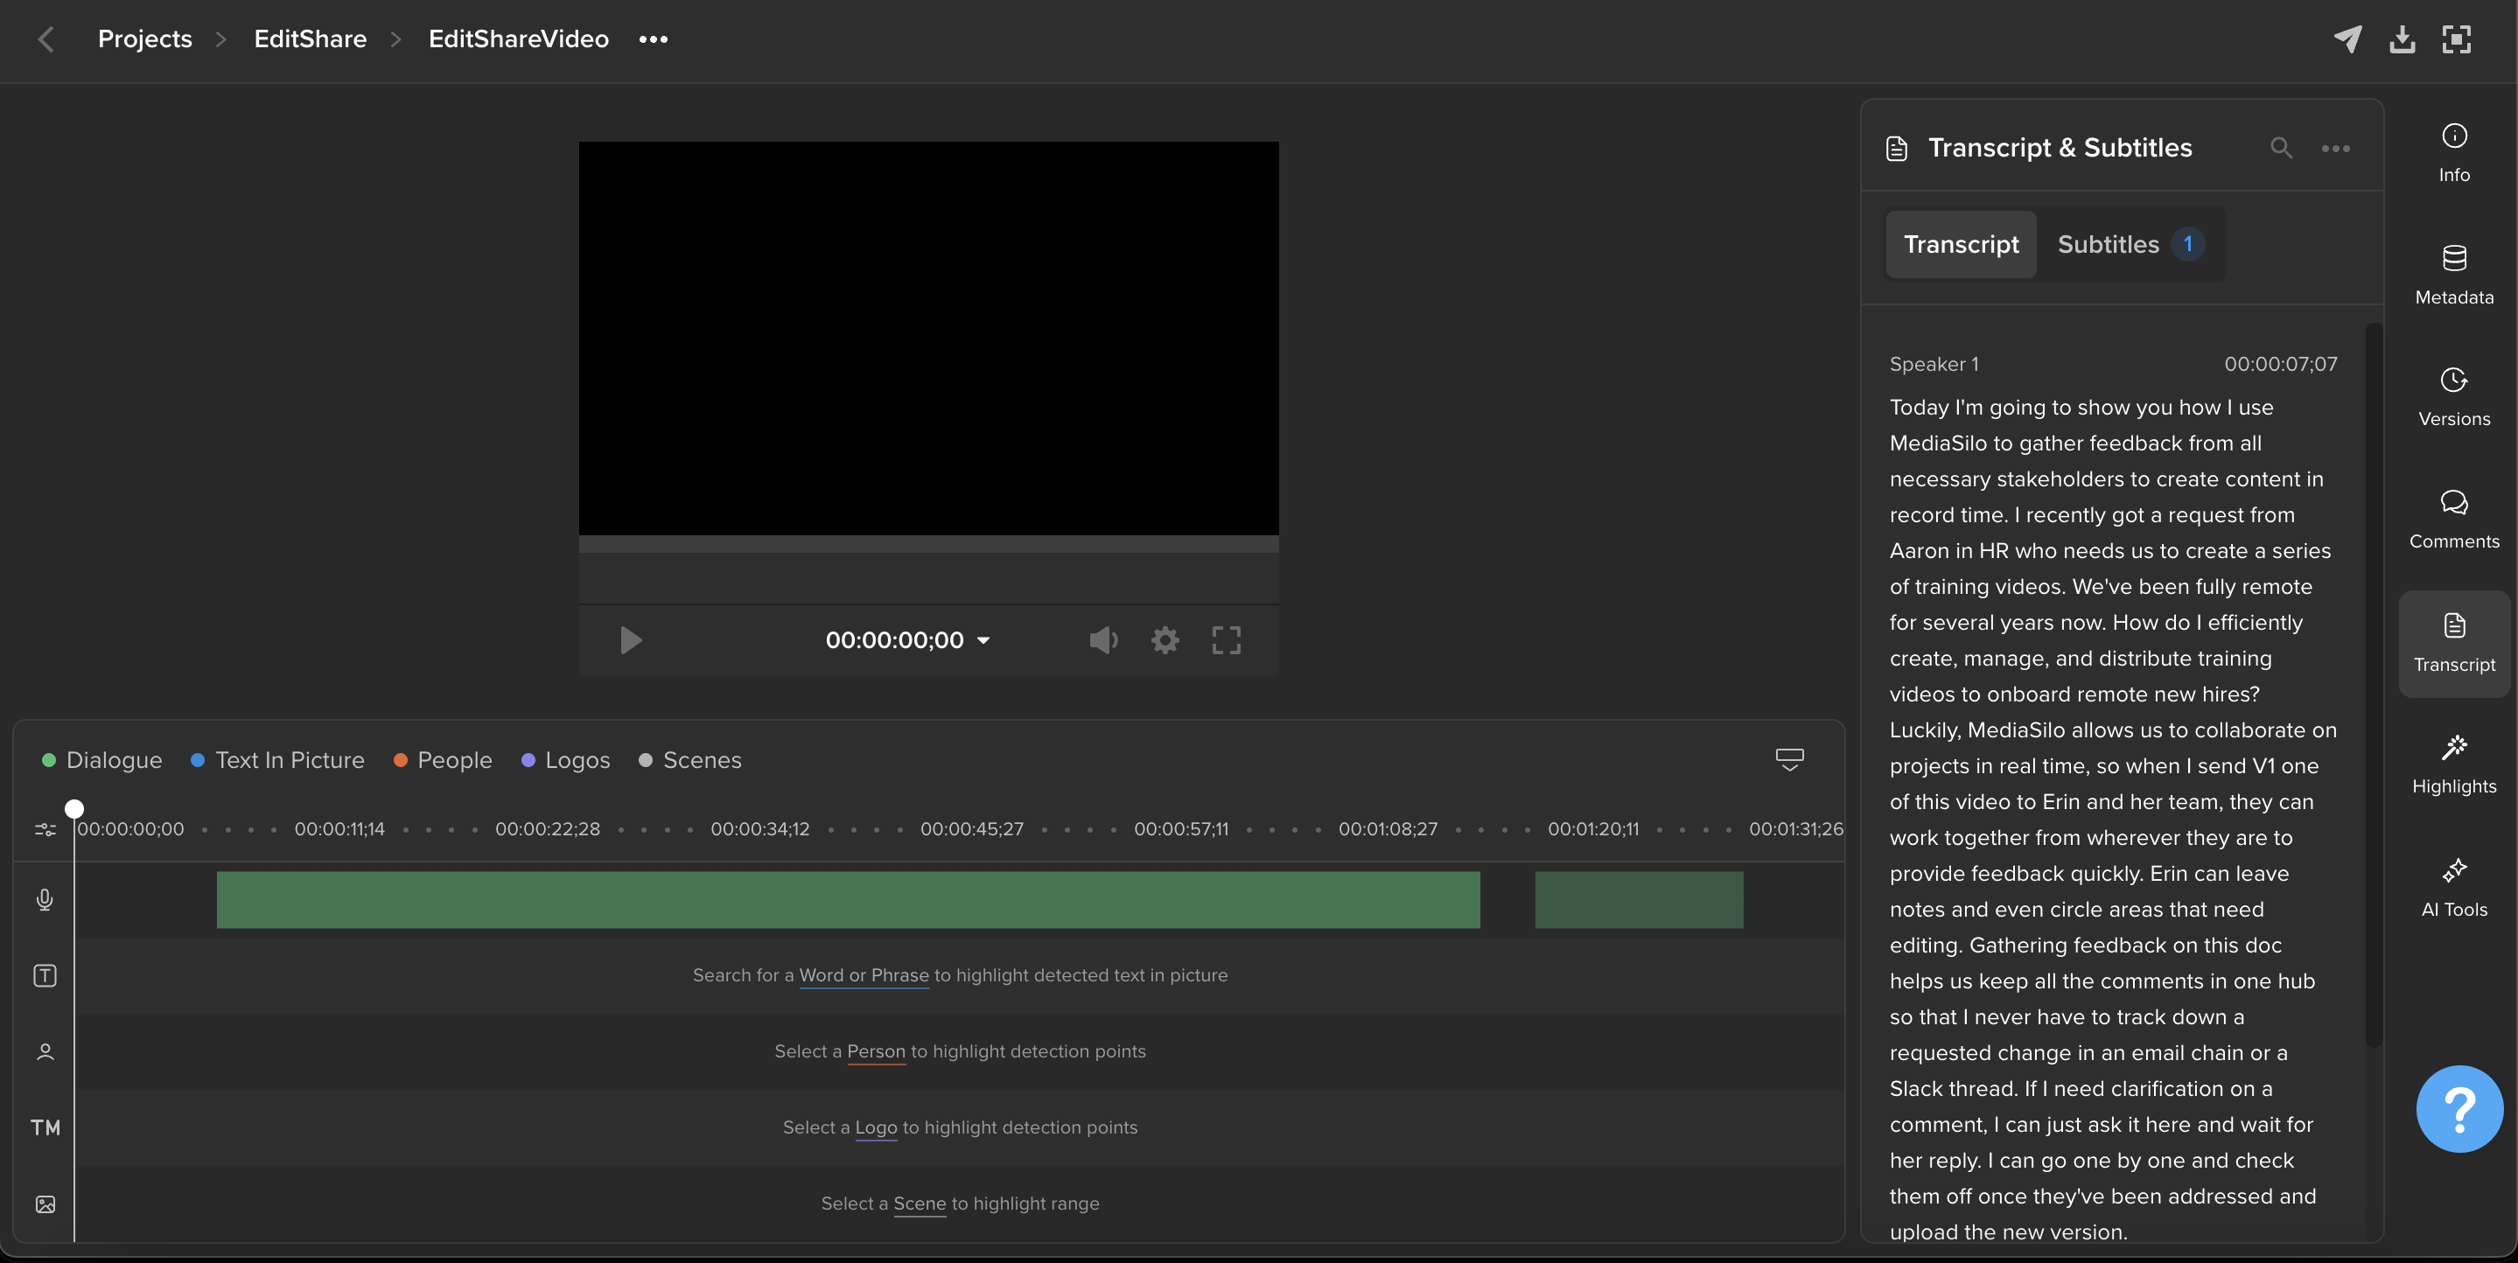Switch to the Subtitles tab
Viewport: 2518px width, 1263px height.
[x=2130, y=244]
